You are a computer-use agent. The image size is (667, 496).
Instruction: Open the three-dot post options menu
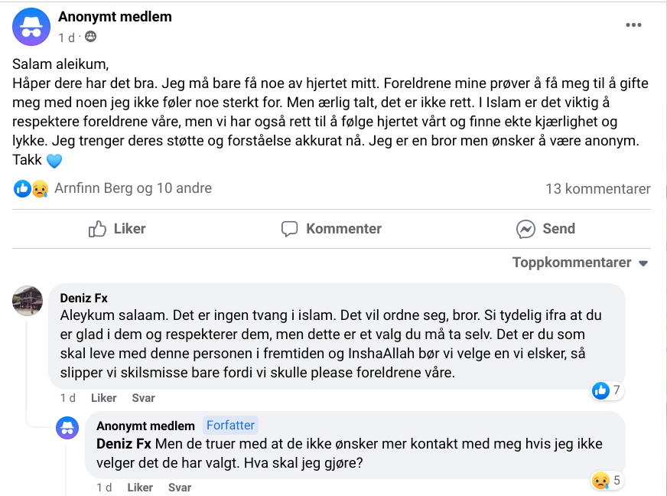pyautogui.click(x=633, y=25)
